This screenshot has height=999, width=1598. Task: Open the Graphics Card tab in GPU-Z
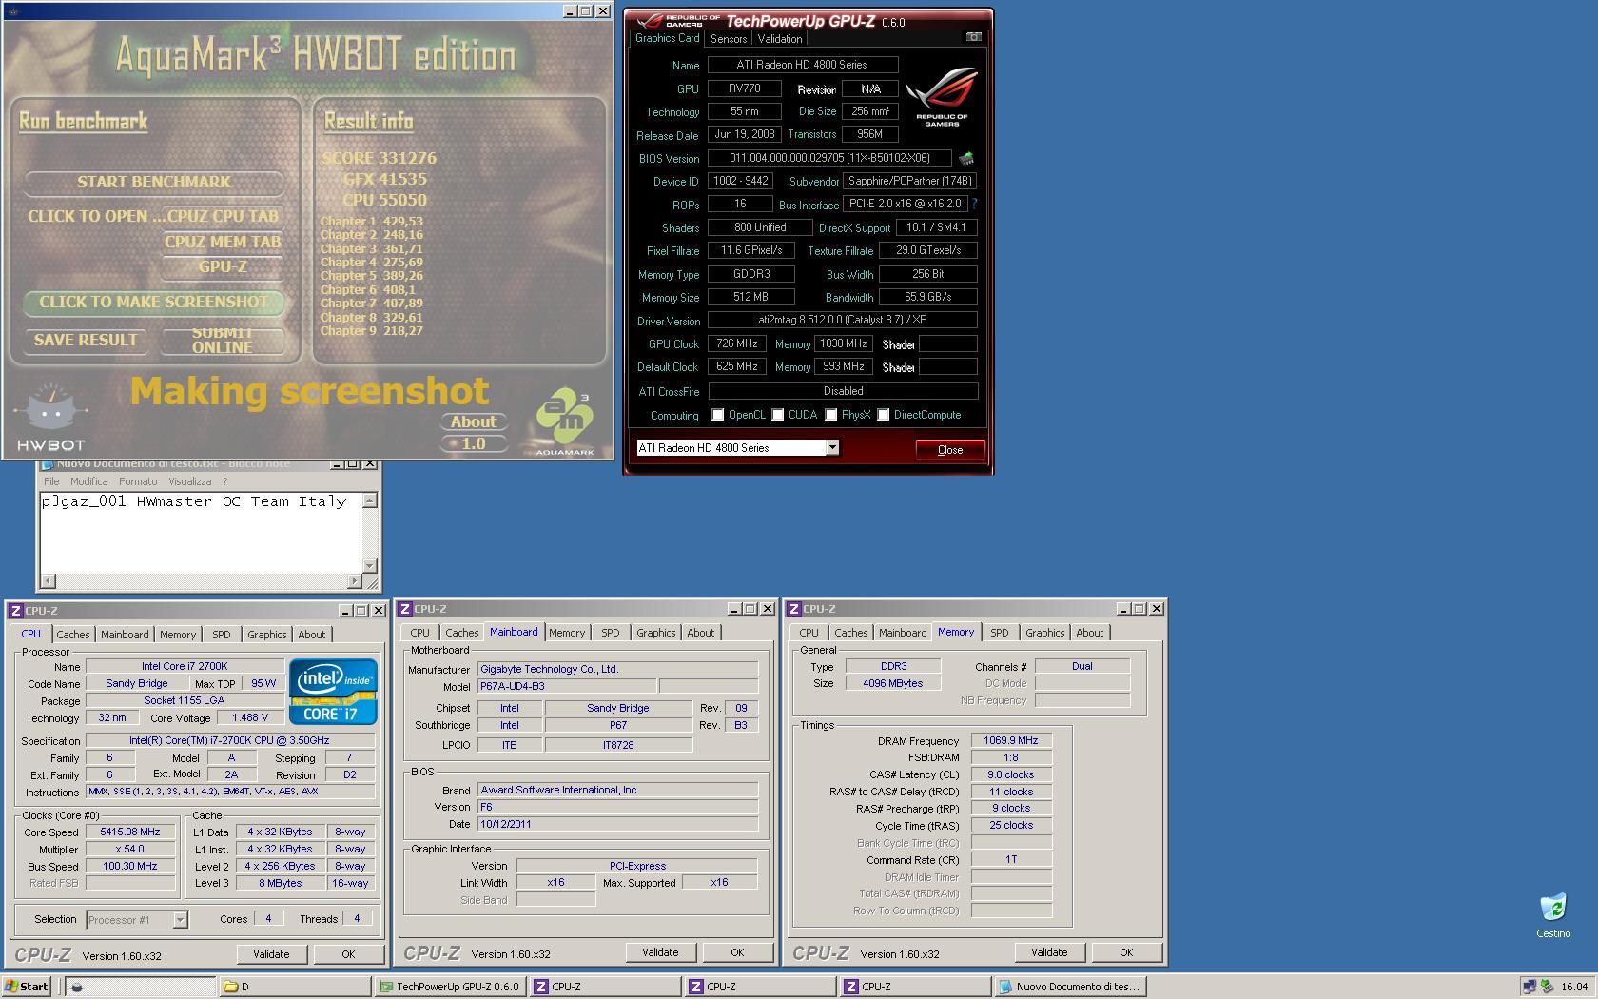tap(667, 38)
